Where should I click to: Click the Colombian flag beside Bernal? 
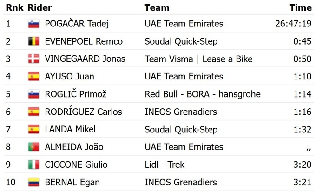(33, 182)
